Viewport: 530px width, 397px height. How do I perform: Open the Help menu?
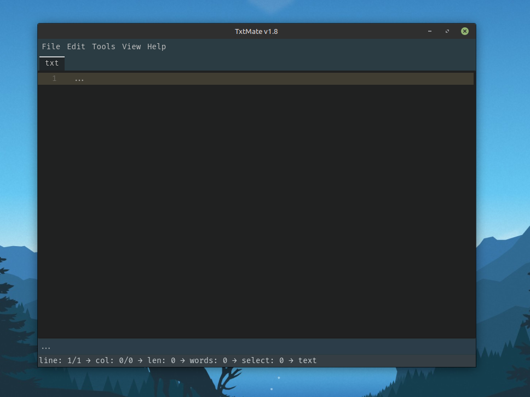tap(157, 46)
